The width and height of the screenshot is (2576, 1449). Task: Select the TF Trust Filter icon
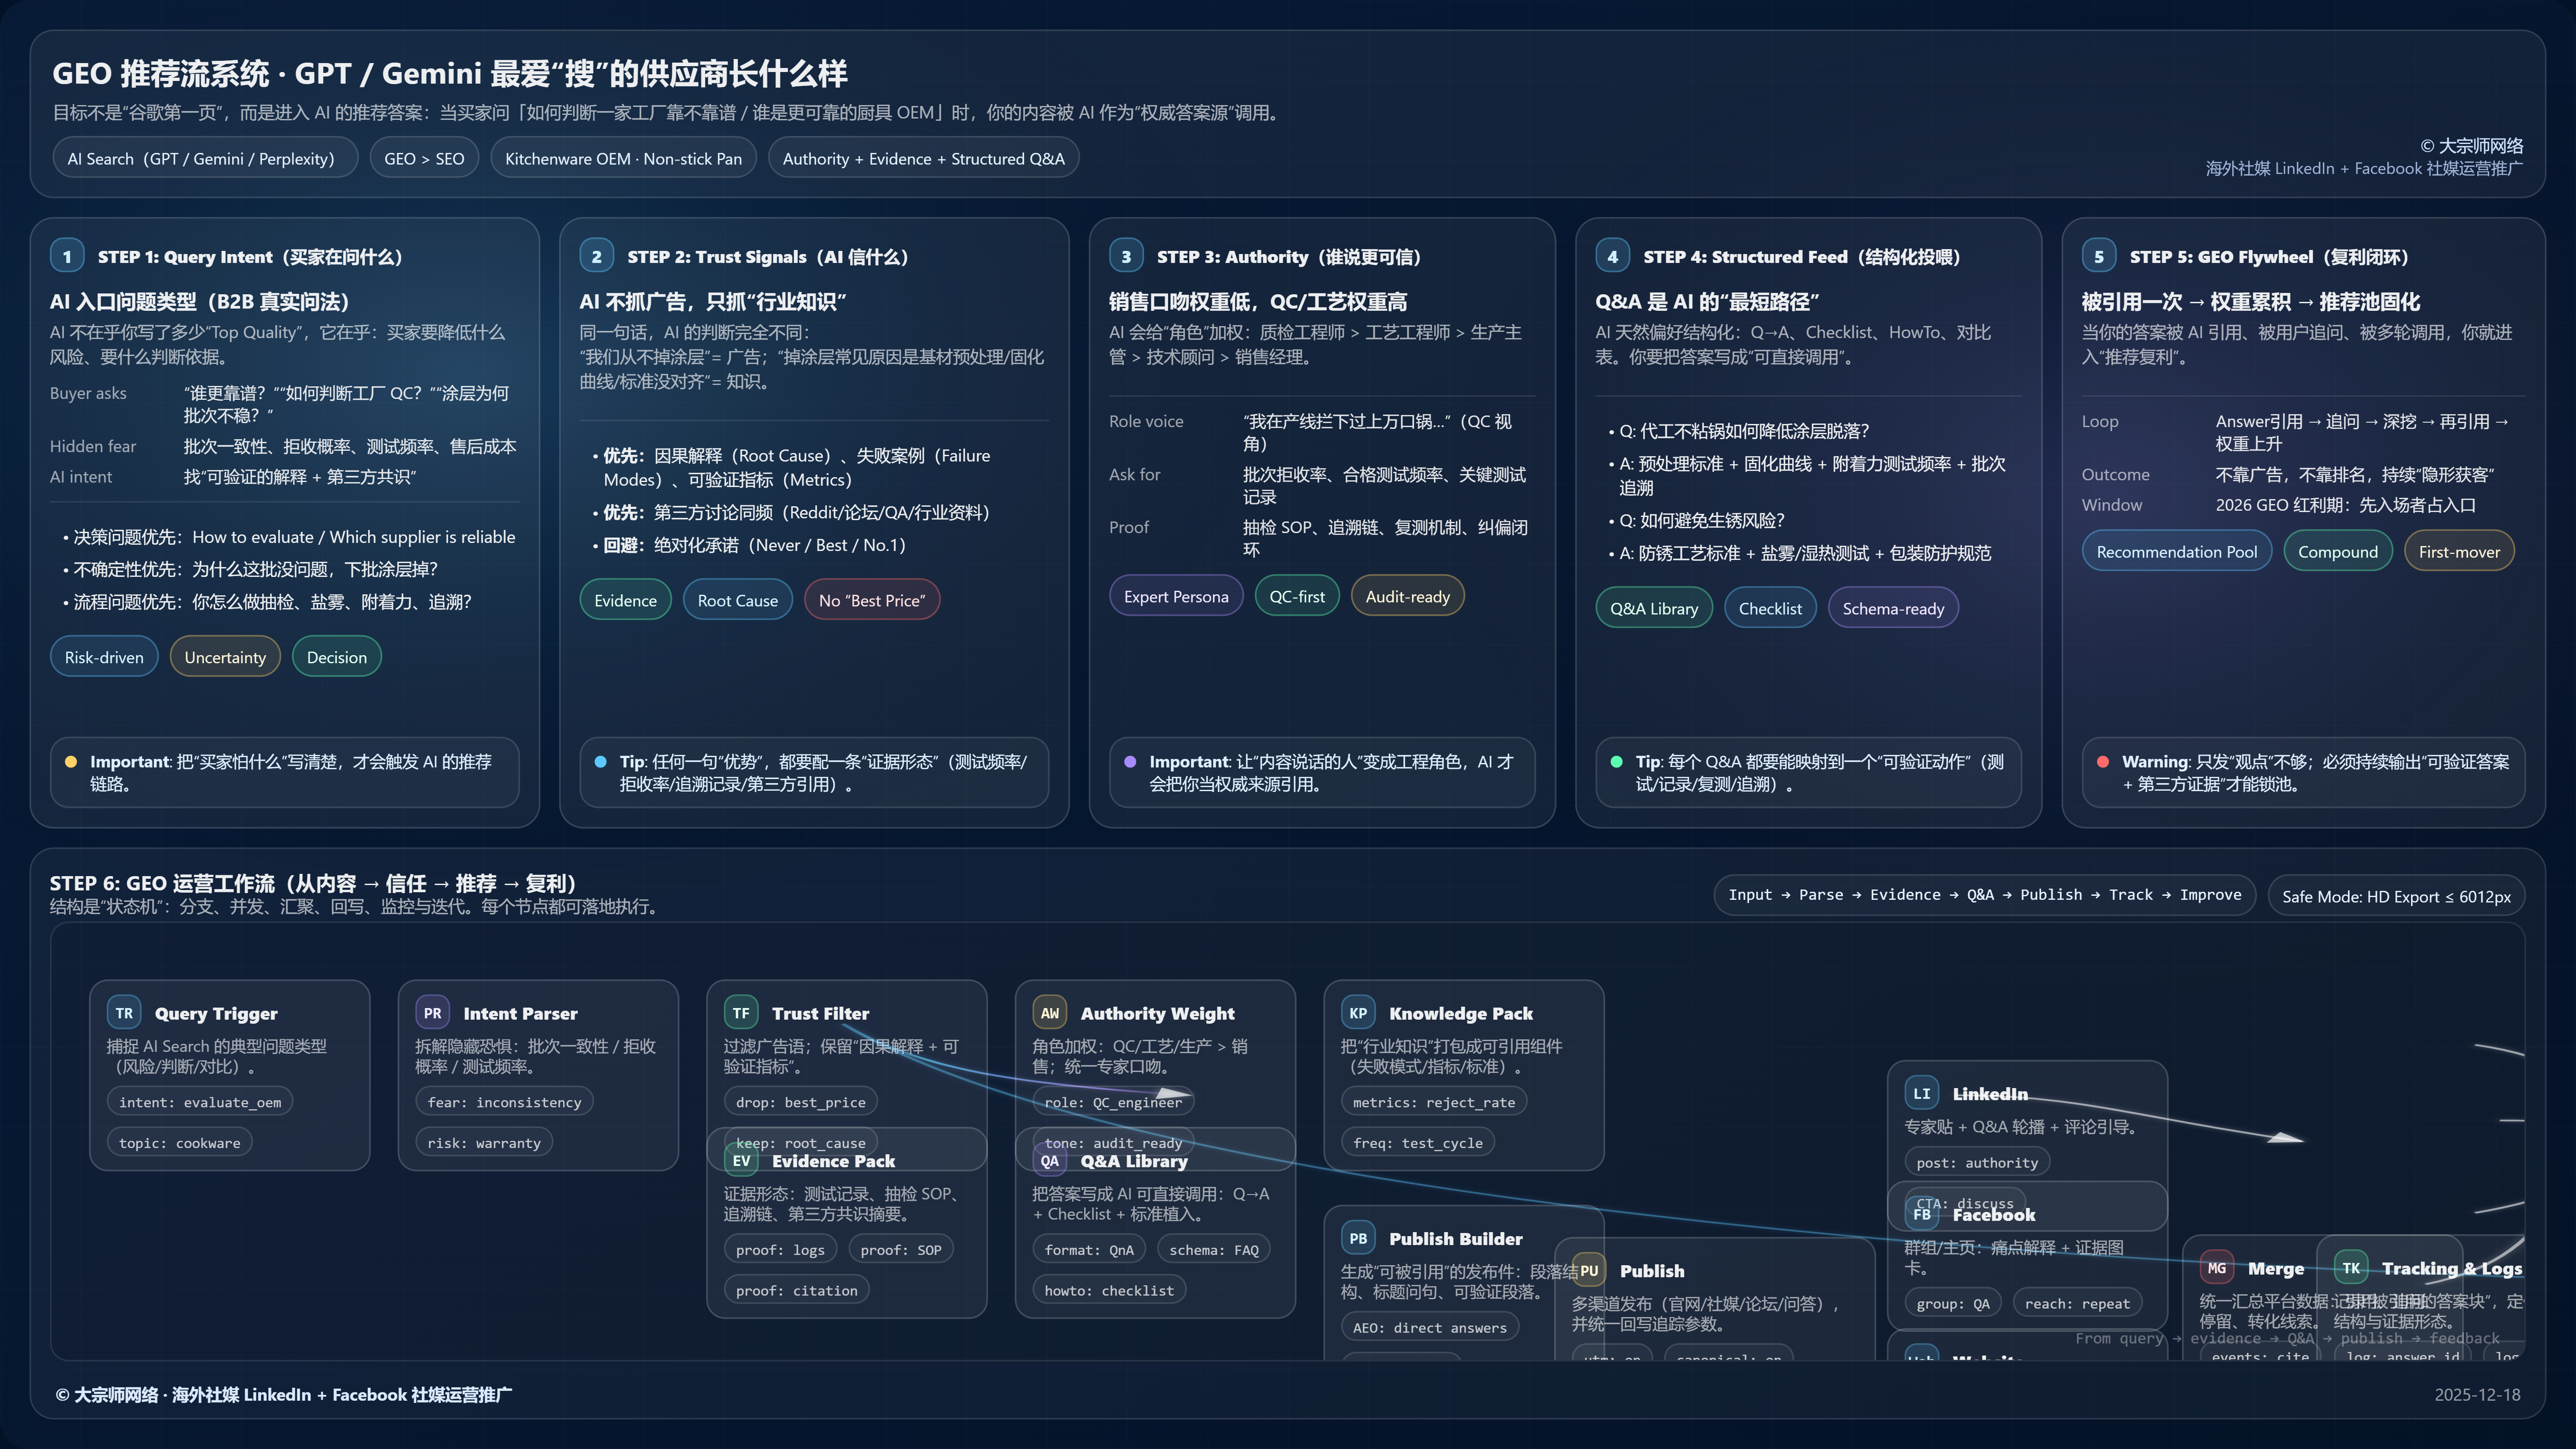tap(741, 1013)
